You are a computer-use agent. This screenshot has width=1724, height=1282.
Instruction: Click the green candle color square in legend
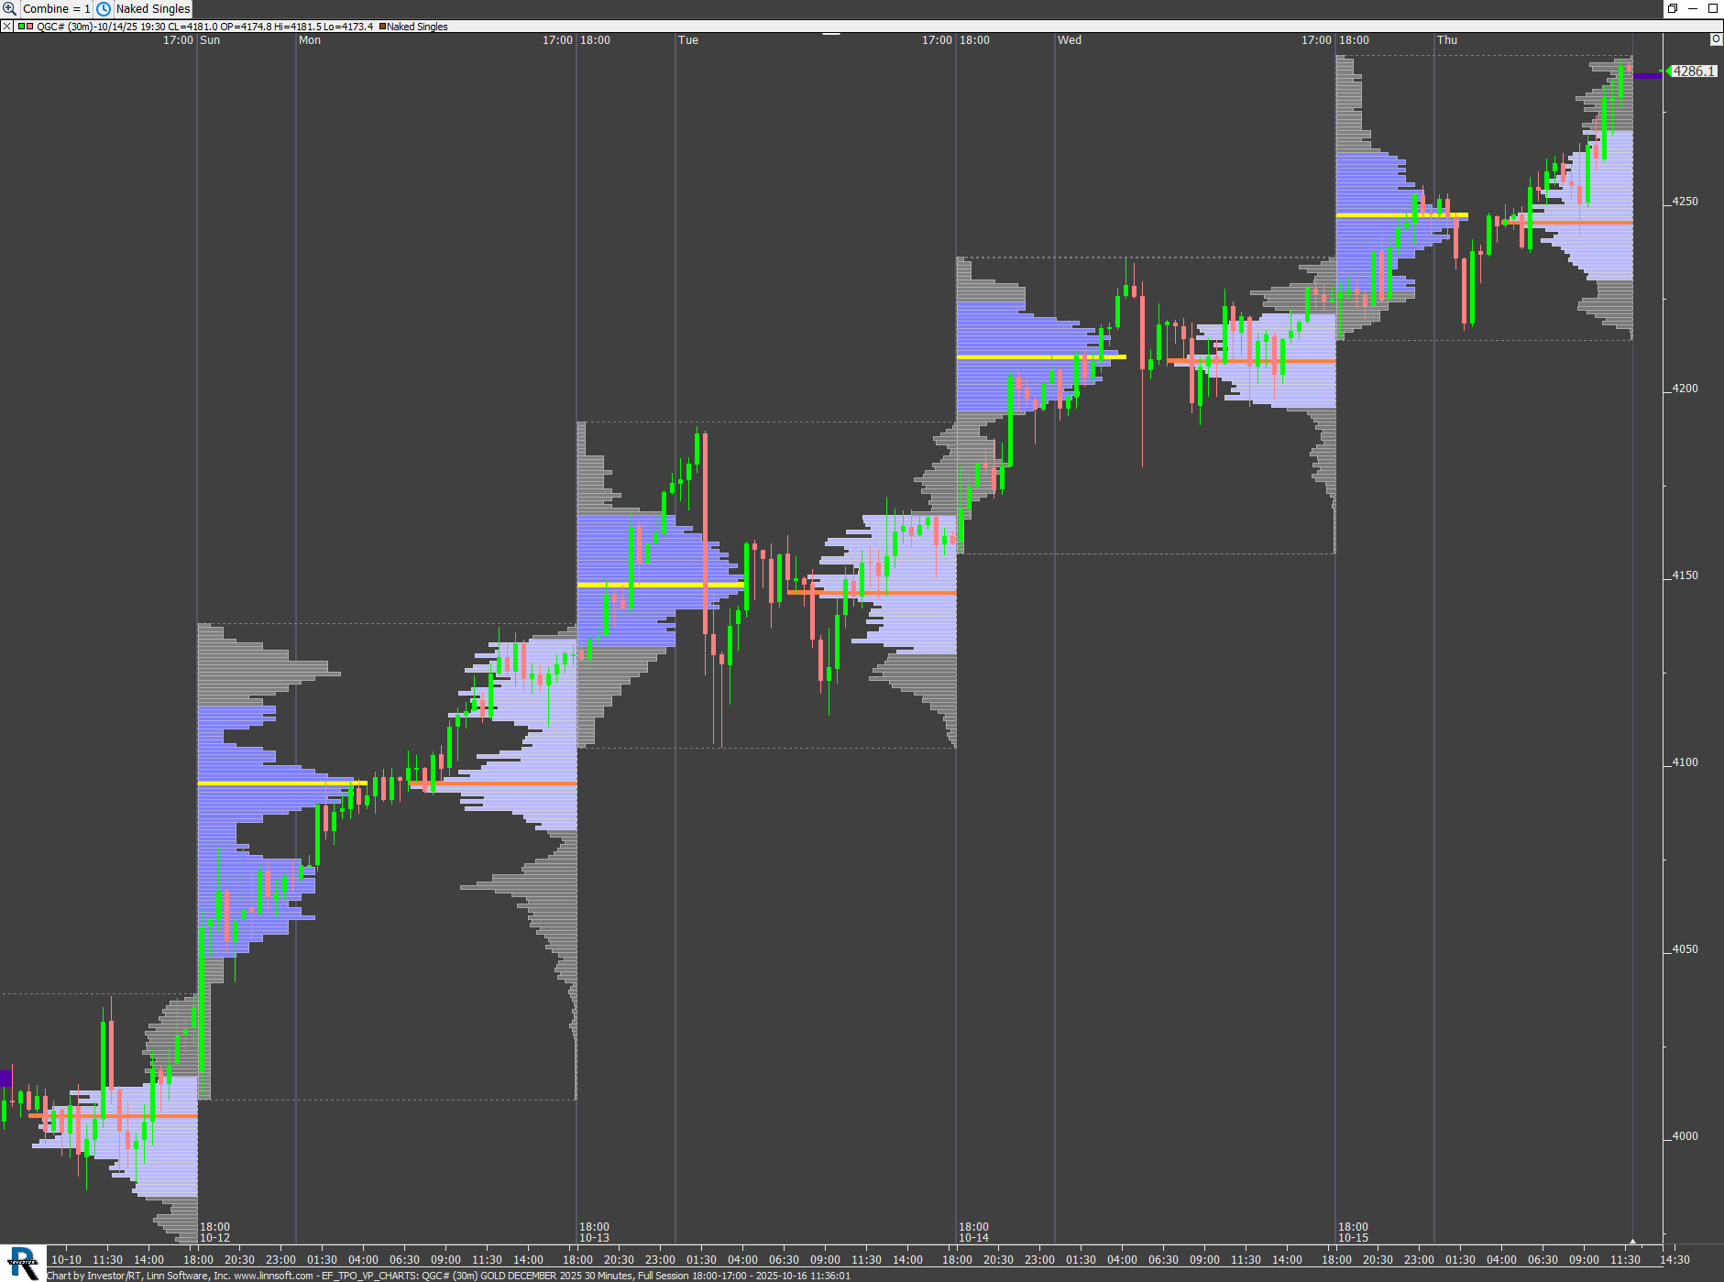pos(21,27)
